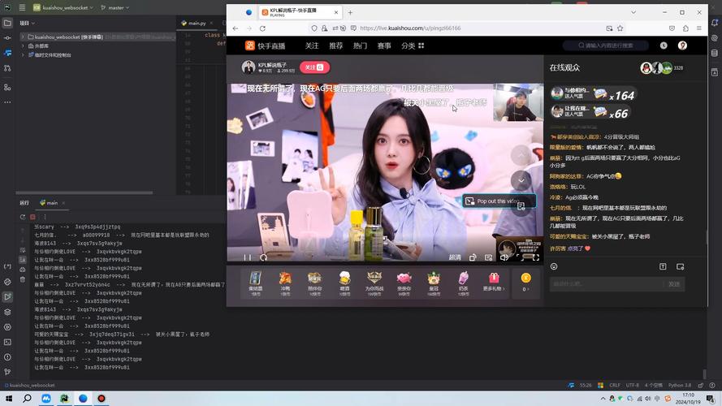722x406 pixels.
Task: Send the 皇冠 crown gift
Action: (433, 281)
